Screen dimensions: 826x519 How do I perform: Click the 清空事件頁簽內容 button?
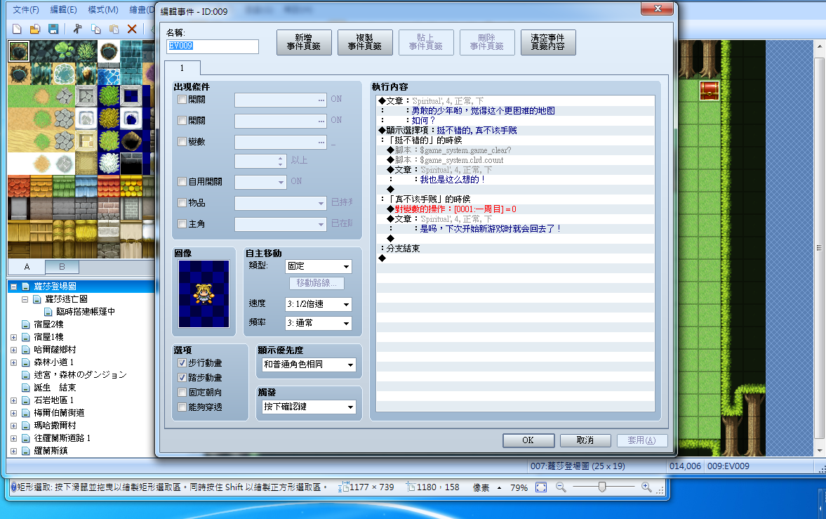click(x=548, y=42)
